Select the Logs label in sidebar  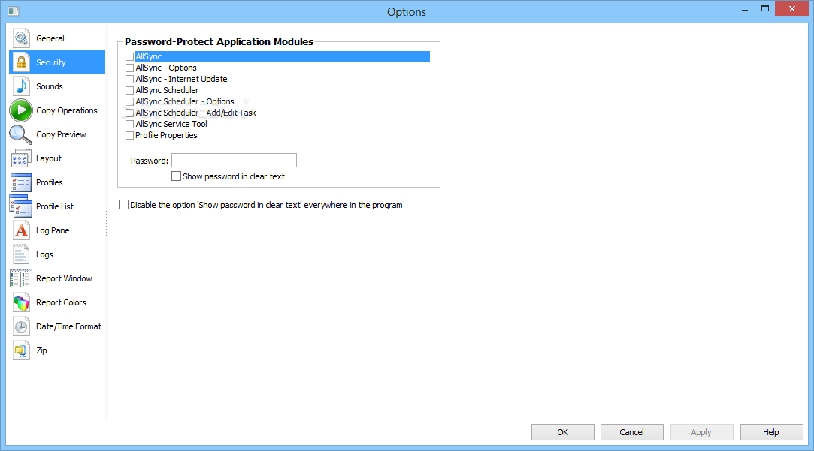44,254
